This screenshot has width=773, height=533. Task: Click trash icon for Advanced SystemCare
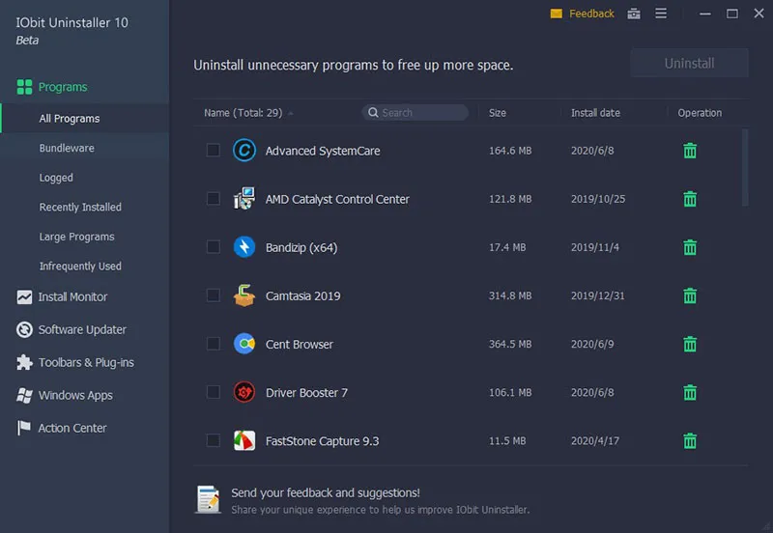pos(690,151)
